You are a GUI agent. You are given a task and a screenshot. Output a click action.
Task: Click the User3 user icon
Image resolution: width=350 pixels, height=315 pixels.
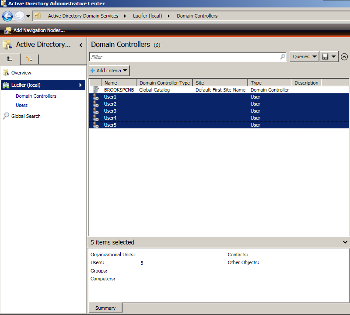coord(96,111)
